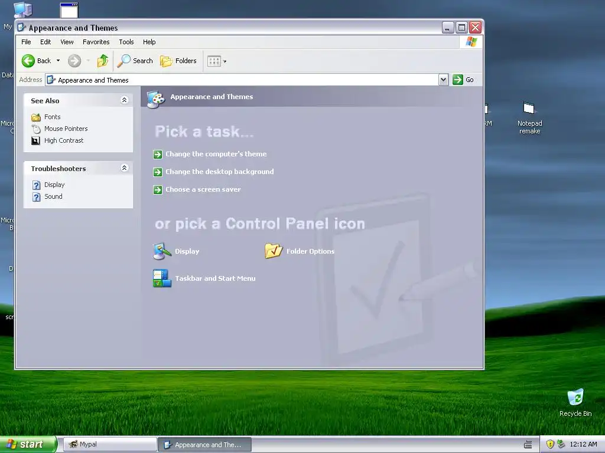Collapse the Troubleshooters panel
The height and width of the screenshot is (453, 605).
(124, 168)
